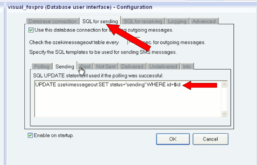Dismiss dialog with Cancel button
Screen dimensions: 257x165
210,139
